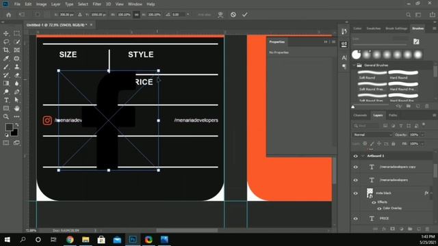Click the foreground color swatch
Image resolution: width=438 pixels, height=246 pixels.
(x=9, y=127)
